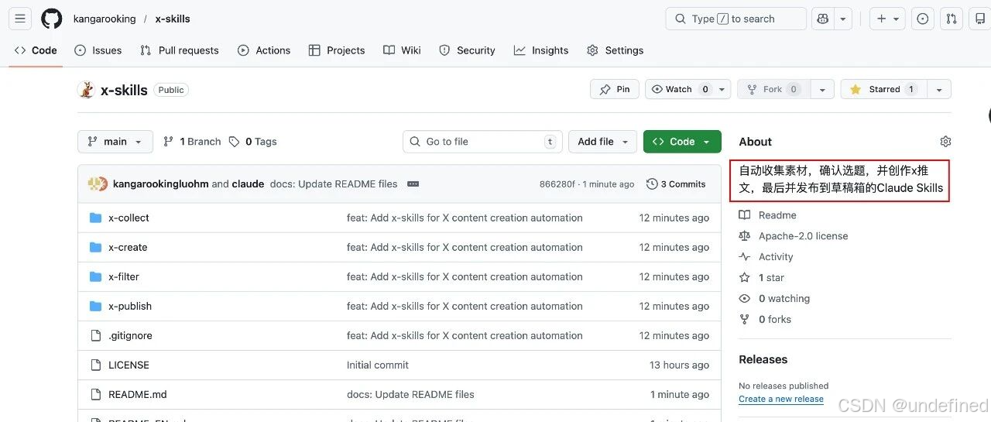Open the main branch selector dropdown
Viewport: 991px width, 422px height.
click(x=115, y=142)
